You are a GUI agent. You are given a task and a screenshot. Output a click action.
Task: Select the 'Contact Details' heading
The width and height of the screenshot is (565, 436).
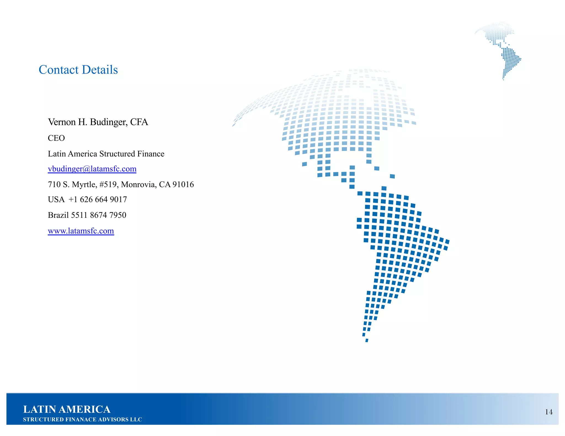coord(78,70)
